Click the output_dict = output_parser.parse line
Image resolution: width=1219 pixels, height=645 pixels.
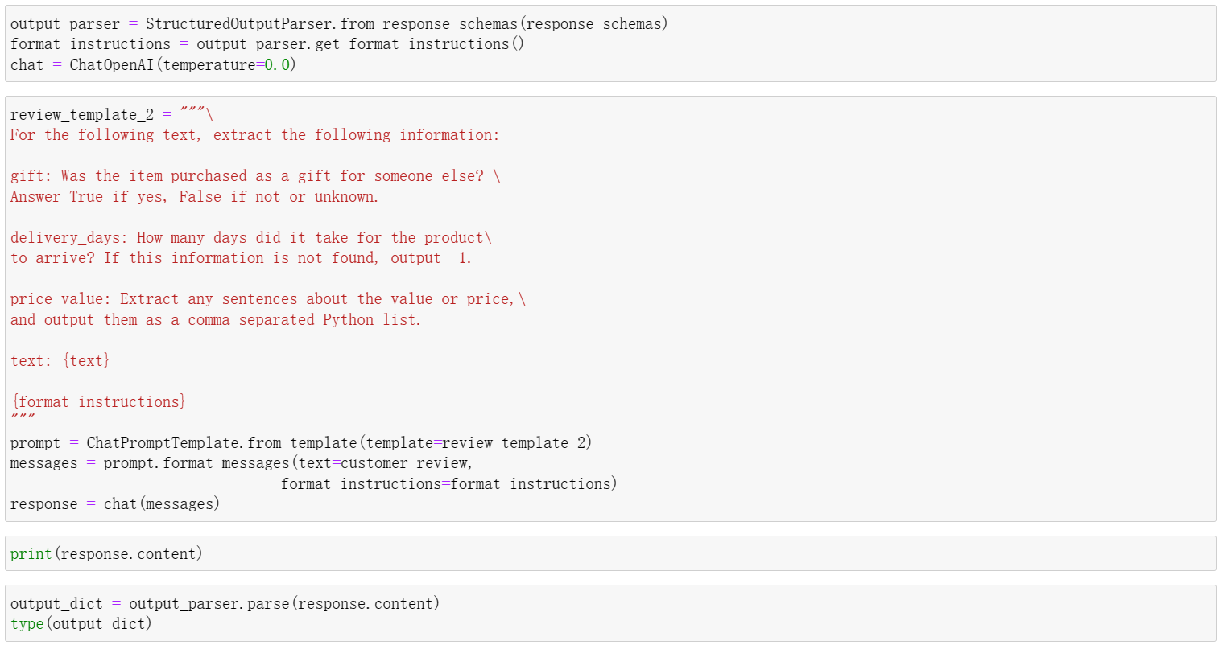tap(225, 604)
